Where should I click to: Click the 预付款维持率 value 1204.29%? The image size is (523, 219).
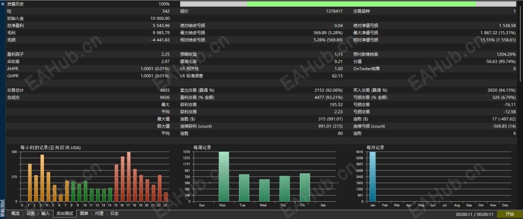click(506, 54)
